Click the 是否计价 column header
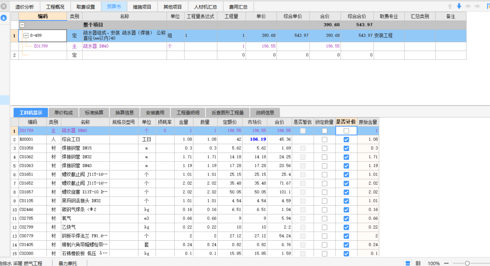This screenshot has height=266, width=490. [x=346, y=122]
